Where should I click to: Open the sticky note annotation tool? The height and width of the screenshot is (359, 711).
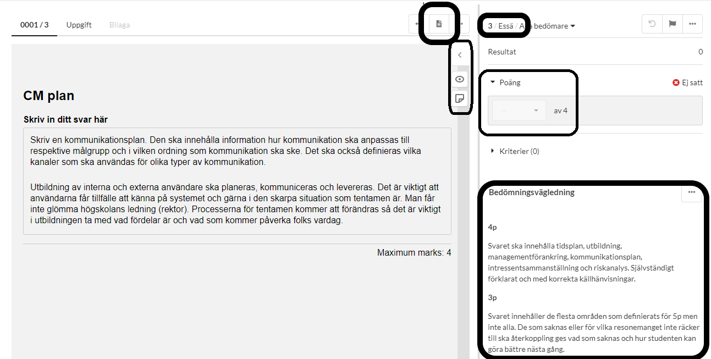460,98
